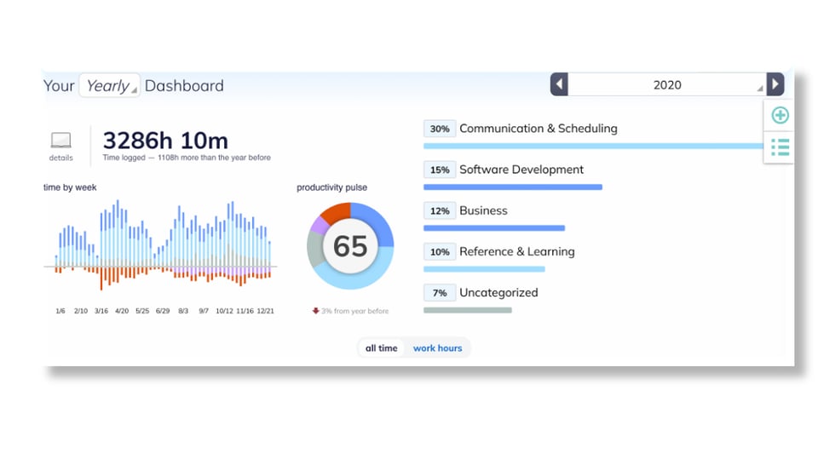
Task: Click the previous year arrow button
Action: click(559, 84)
